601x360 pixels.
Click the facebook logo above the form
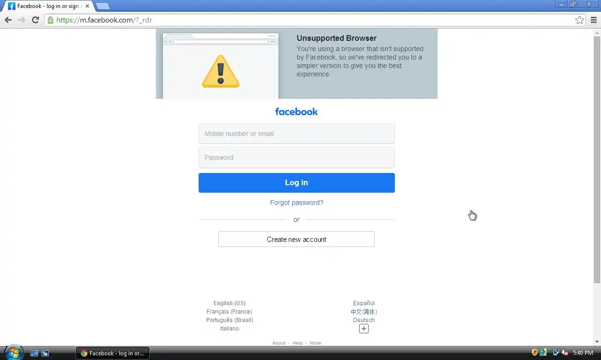[296, 112]
